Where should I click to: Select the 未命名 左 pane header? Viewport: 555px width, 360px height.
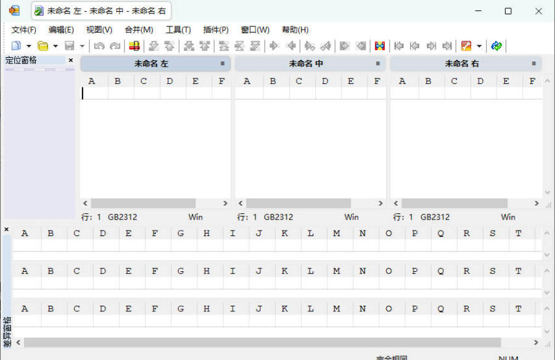[151, 63]
